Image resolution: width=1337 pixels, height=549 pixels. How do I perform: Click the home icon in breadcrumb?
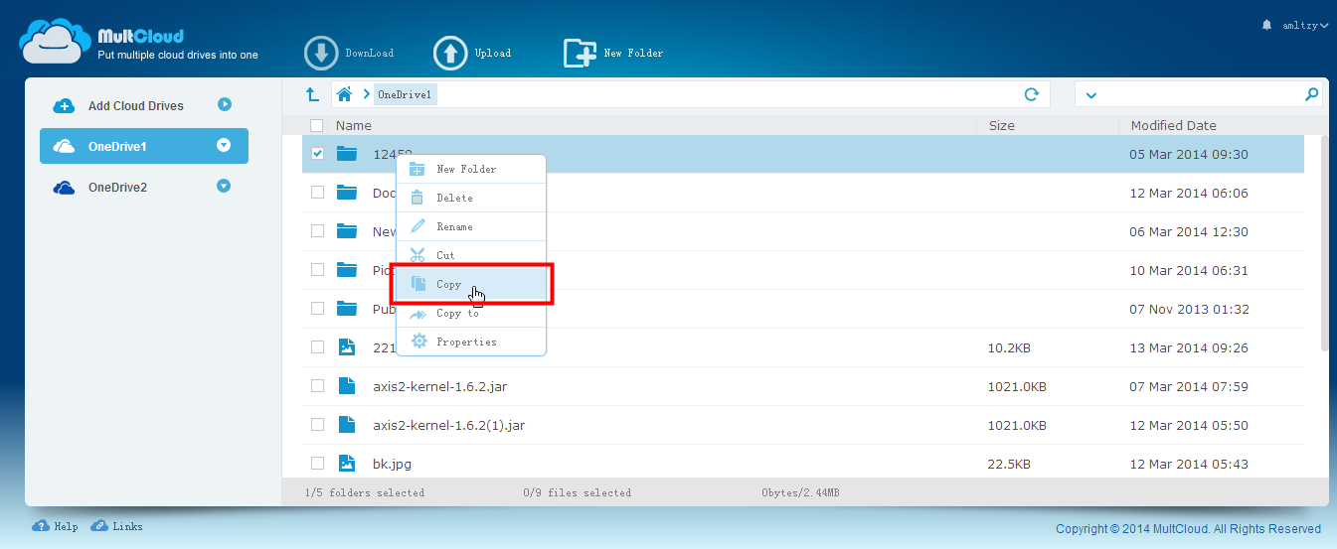[x=345, y=94]
